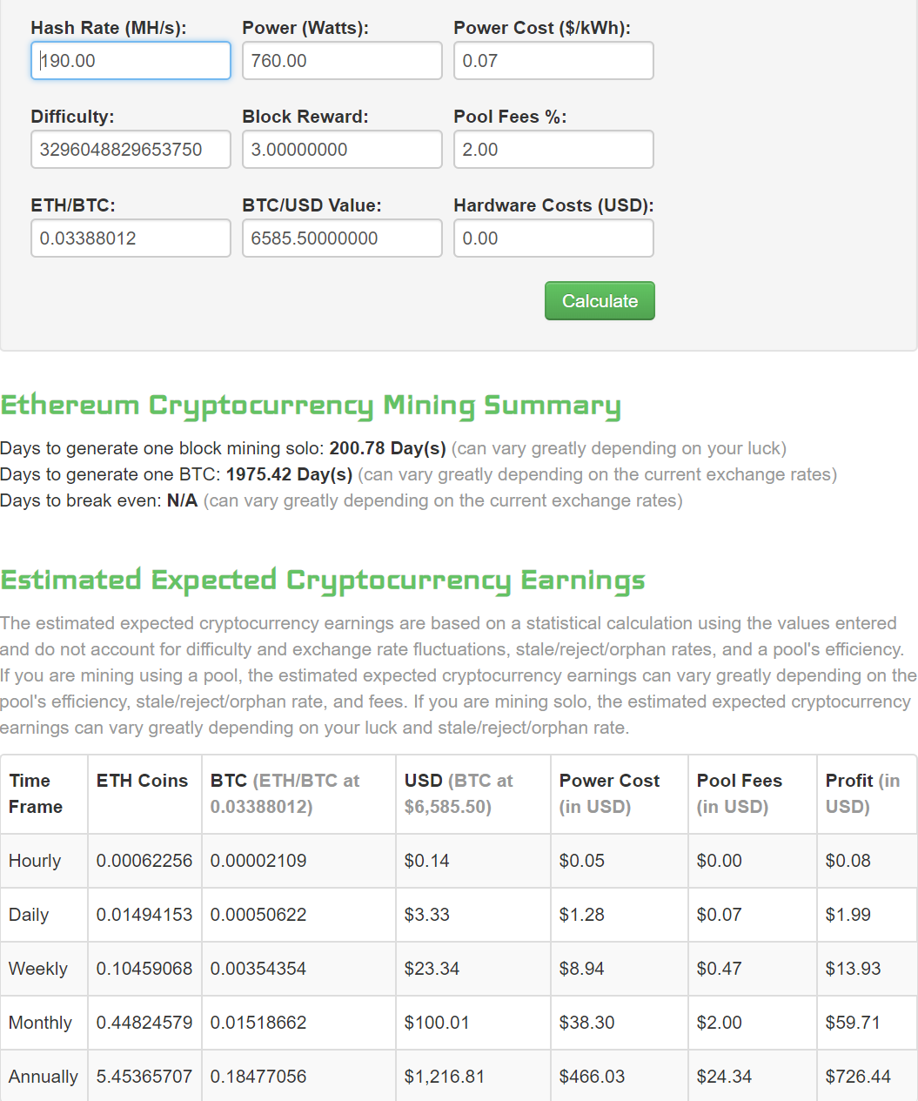Click the weekly BTC value 0.00354354
Screen dimensions: 918x1101
pyautogui.click(x=258, y=969)
